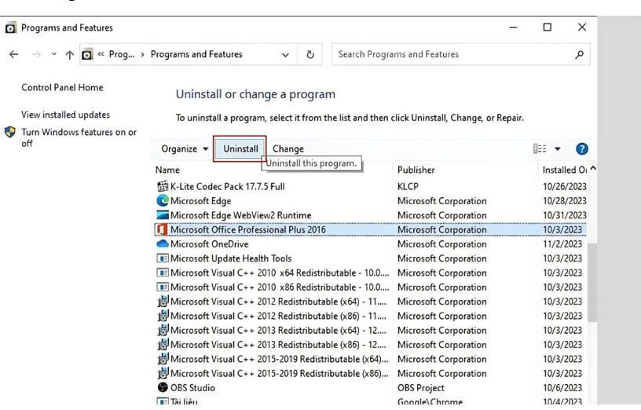Click the search magnifier icon
Viewport: 641px width, 410px height.
click(579, 54)
